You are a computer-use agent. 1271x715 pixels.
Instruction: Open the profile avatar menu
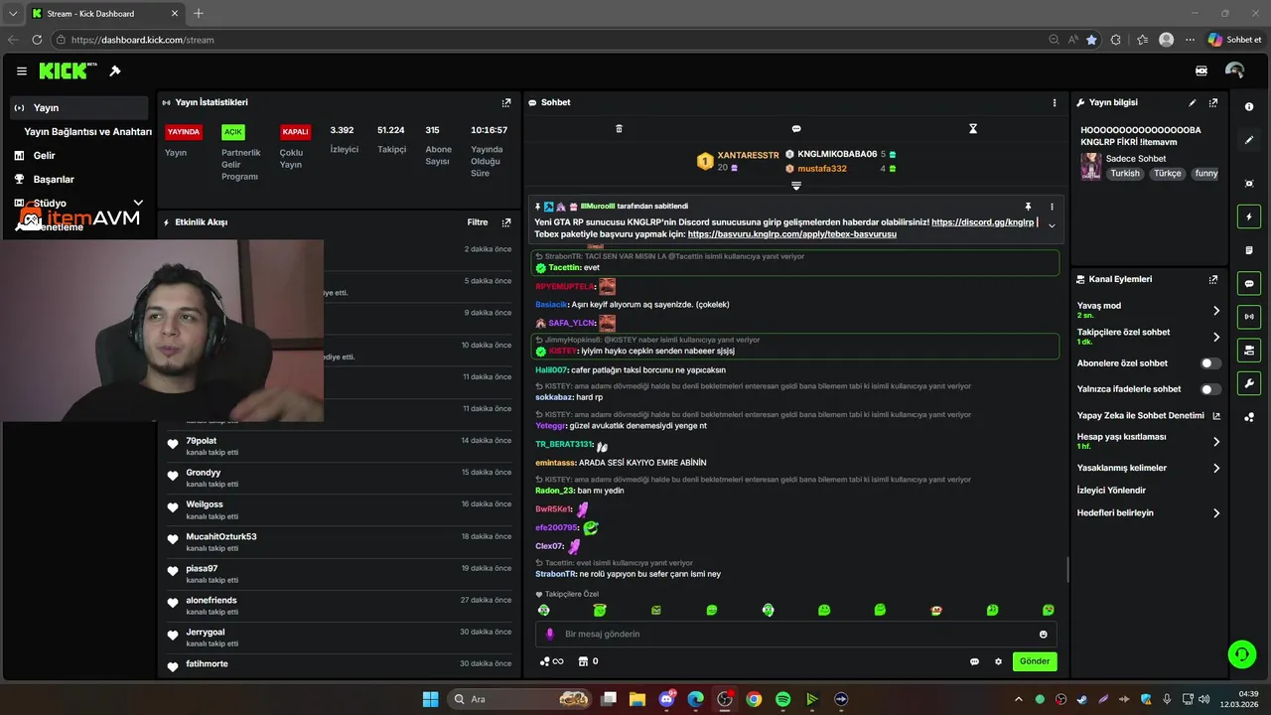(1235, 71)
